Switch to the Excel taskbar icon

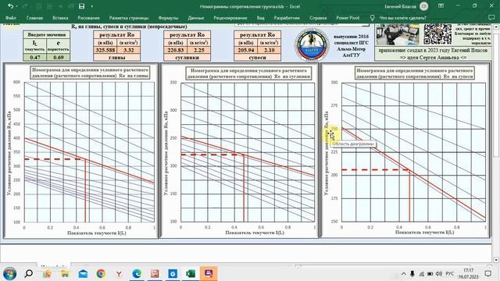(191, 273)
